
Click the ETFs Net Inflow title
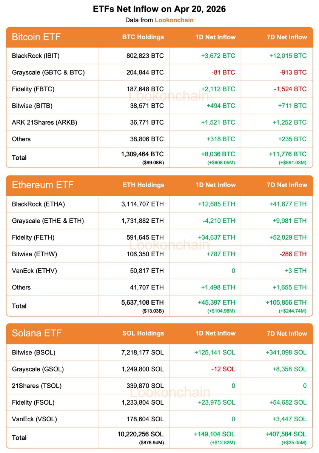(159, 9)
